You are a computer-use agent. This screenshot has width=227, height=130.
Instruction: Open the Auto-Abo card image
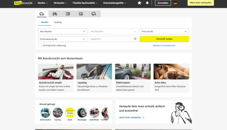tap(171, 71)
